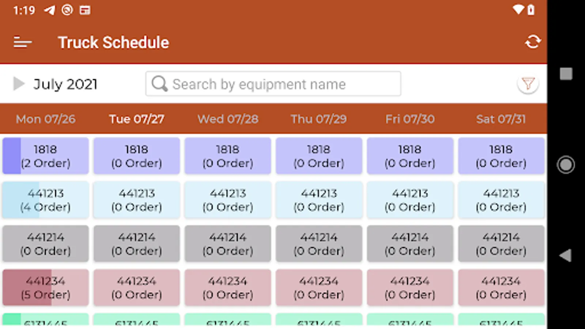This screenshot has width=585, height=329.
Task: Open the calendar status bar notification icon
Action: coord(85,10)
